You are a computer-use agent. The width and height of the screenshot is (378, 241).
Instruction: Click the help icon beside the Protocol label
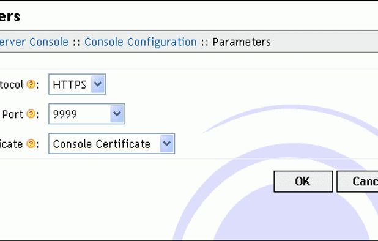tap(31, 84)
